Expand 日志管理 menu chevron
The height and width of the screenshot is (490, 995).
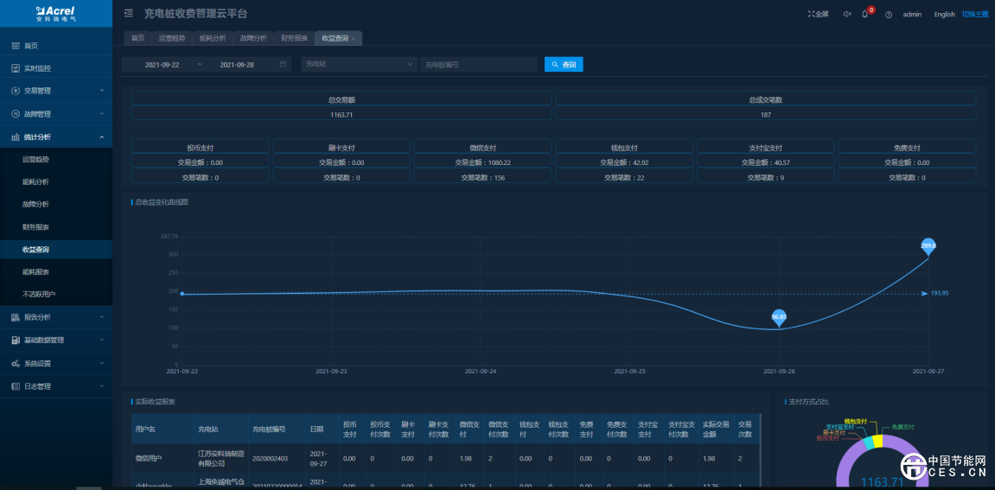101,386
